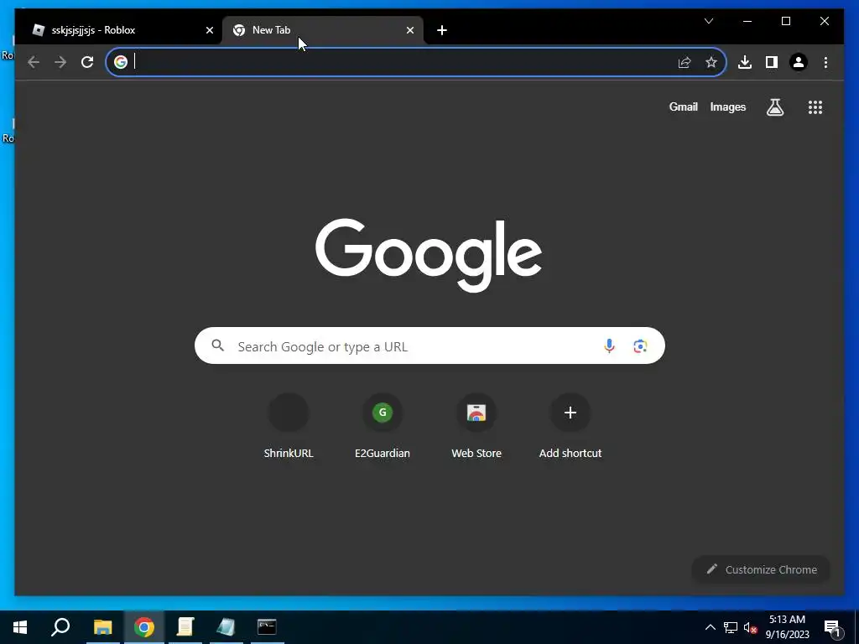Open the E2Guardian shortcut
This screenshot has height=644, width=859.
(383, 426)
